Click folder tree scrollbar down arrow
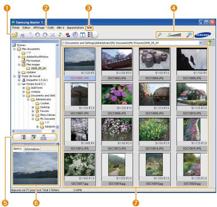This screenshot has width=217, height=207. pyautogui.click(x=57, y=126)
